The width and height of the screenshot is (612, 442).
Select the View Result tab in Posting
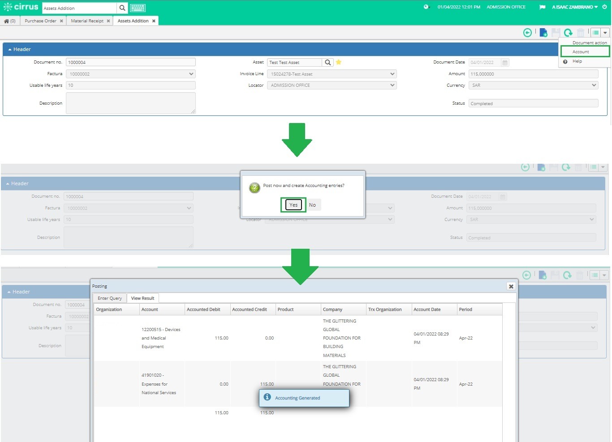[x=142, y=298]
